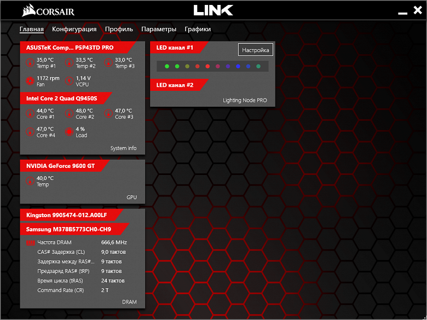Click the Command Rate (CR) label
This screenshot has width=427, height=320.
61,290
